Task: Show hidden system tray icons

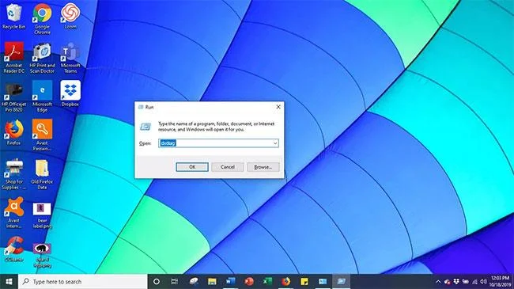Action: [438, 282]
